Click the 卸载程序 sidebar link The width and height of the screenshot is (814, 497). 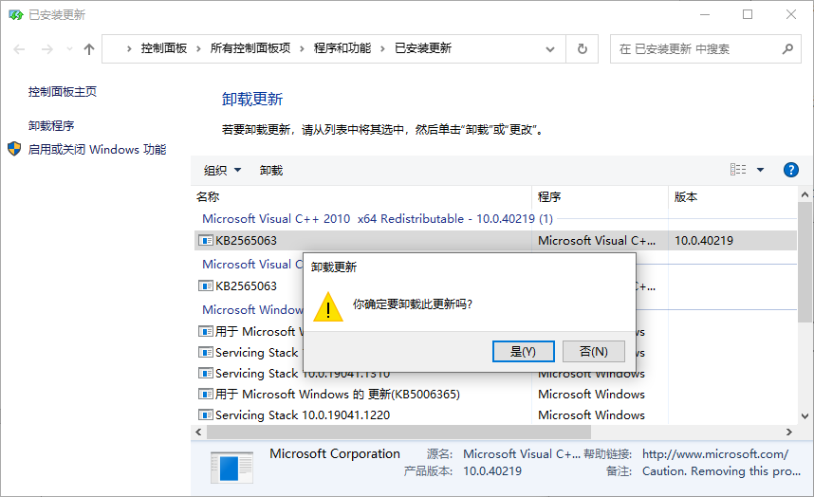click(51, 125)
